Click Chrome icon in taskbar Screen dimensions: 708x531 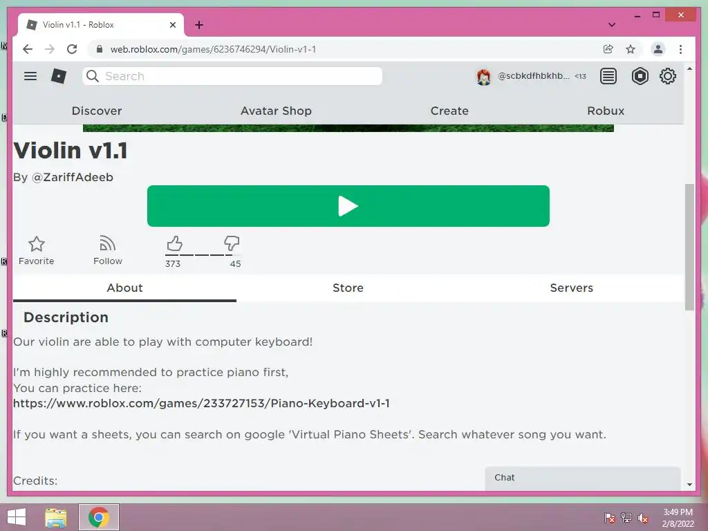tap(99, 517)
